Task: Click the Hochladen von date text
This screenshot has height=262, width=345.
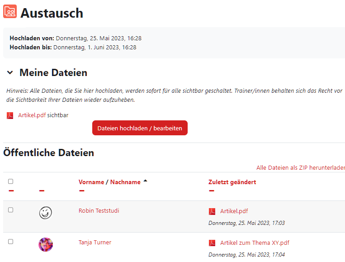Action: 99,38
